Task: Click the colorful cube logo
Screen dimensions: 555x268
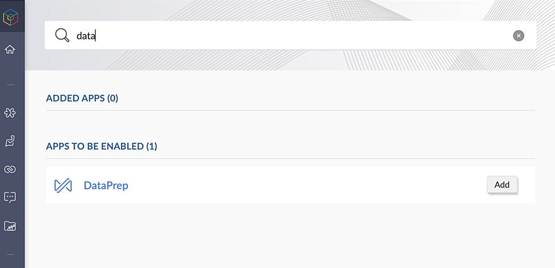Action: (x=10, y=17)
